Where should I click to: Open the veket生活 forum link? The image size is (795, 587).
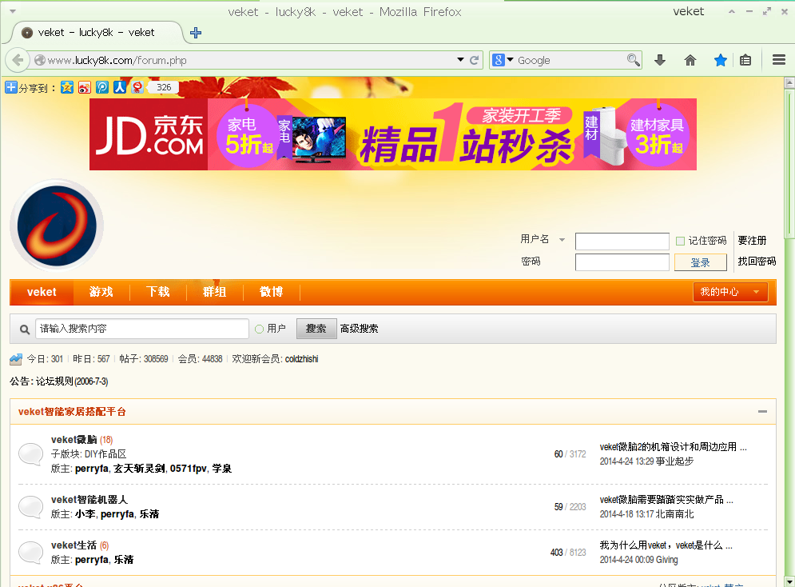click(74, 545)
